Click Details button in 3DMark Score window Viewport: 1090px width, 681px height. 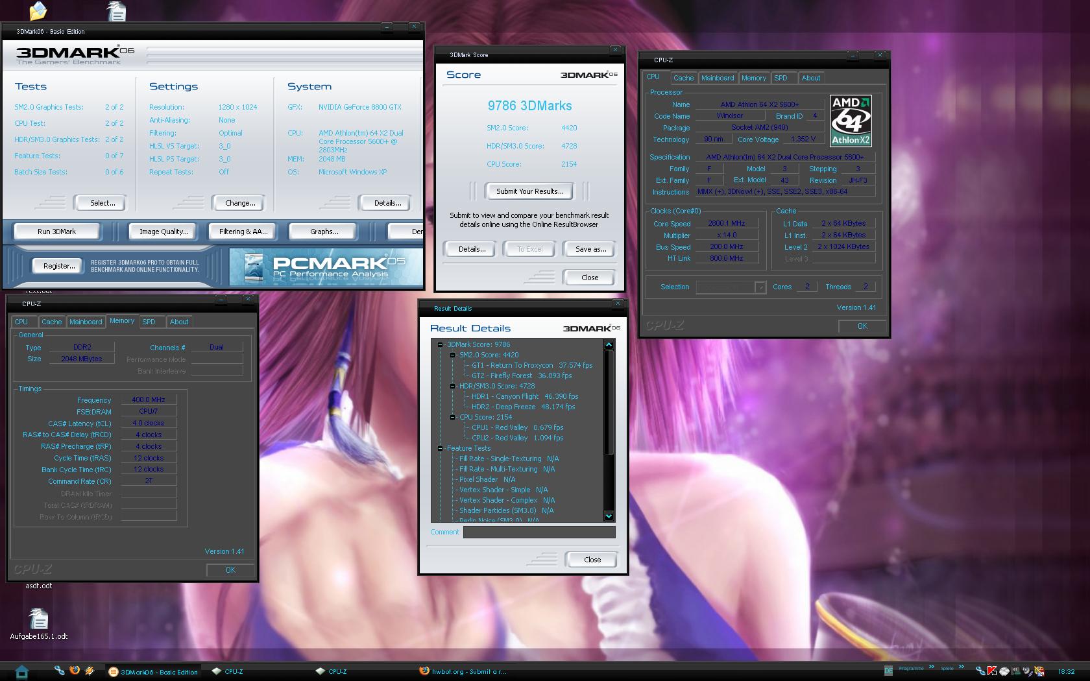[x=472, y=249]
